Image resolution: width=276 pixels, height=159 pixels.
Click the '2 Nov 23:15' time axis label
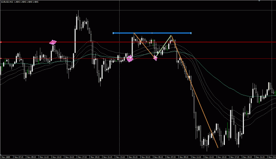point(120,157)
